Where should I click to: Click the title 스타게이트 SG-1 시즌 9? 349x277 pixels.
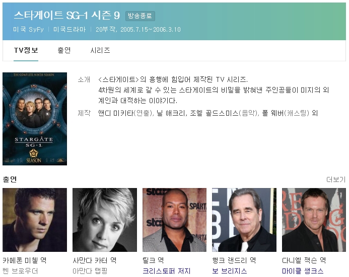point(67,16)
